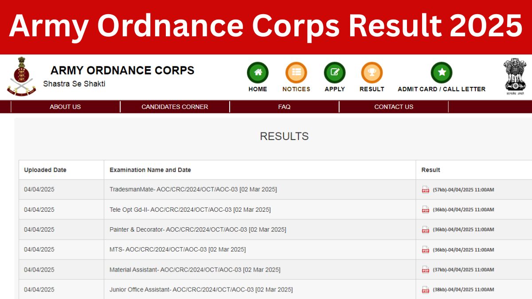
Task: Download the TradesmanMate (57kb) result file link
Action: 463,190
